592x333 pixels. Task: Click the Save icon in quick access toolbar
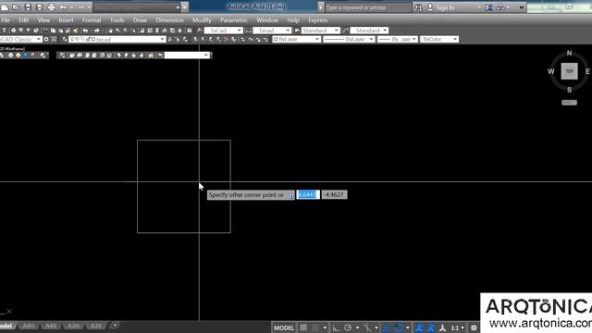coord(28,7)
